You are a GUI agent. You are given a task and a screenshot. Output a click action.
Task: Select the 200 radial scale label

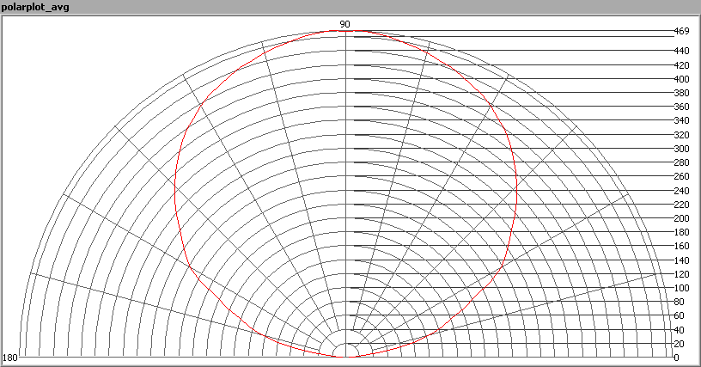point(681,218)
